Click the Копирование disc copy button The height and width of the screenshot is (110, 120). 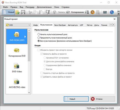75,12
